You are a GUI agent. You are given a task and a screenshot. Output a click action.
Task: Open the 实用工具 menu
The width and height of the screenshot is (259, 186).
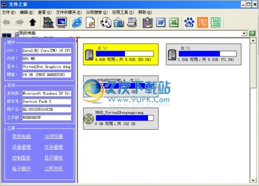click(123, 12)
